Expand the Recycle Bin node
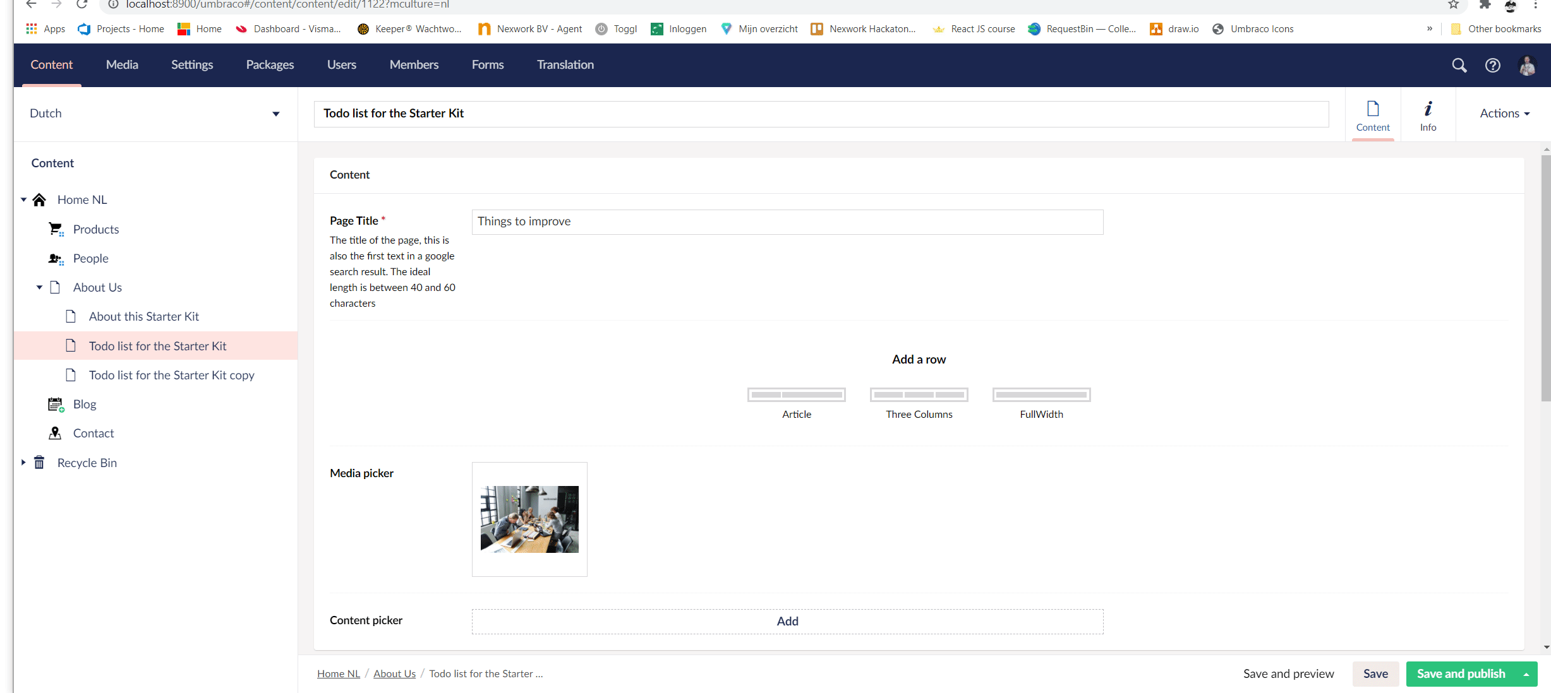Viewport: 1551px width, 693px height. 23,463
